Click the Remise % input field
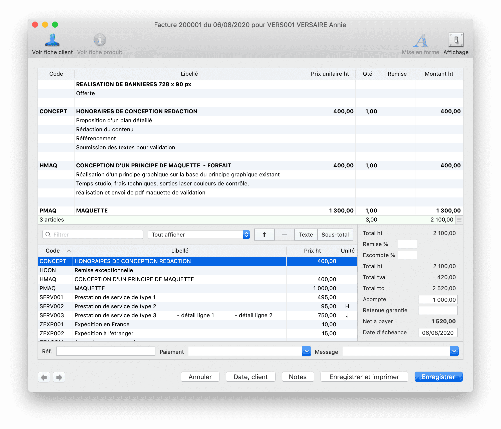Screen dimensions: 501x429 (407, 244)
